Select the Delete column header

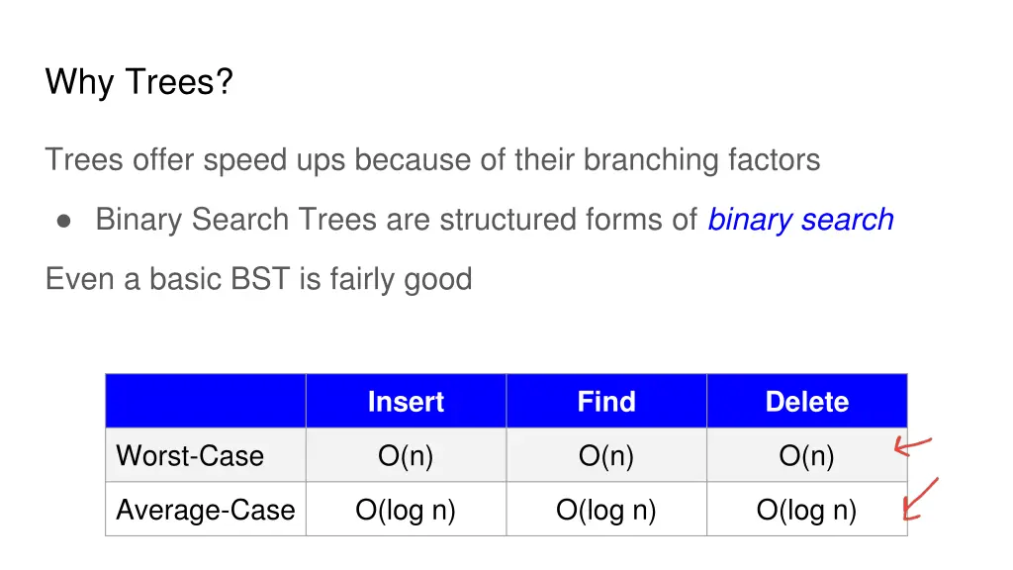tap(806, 402)
